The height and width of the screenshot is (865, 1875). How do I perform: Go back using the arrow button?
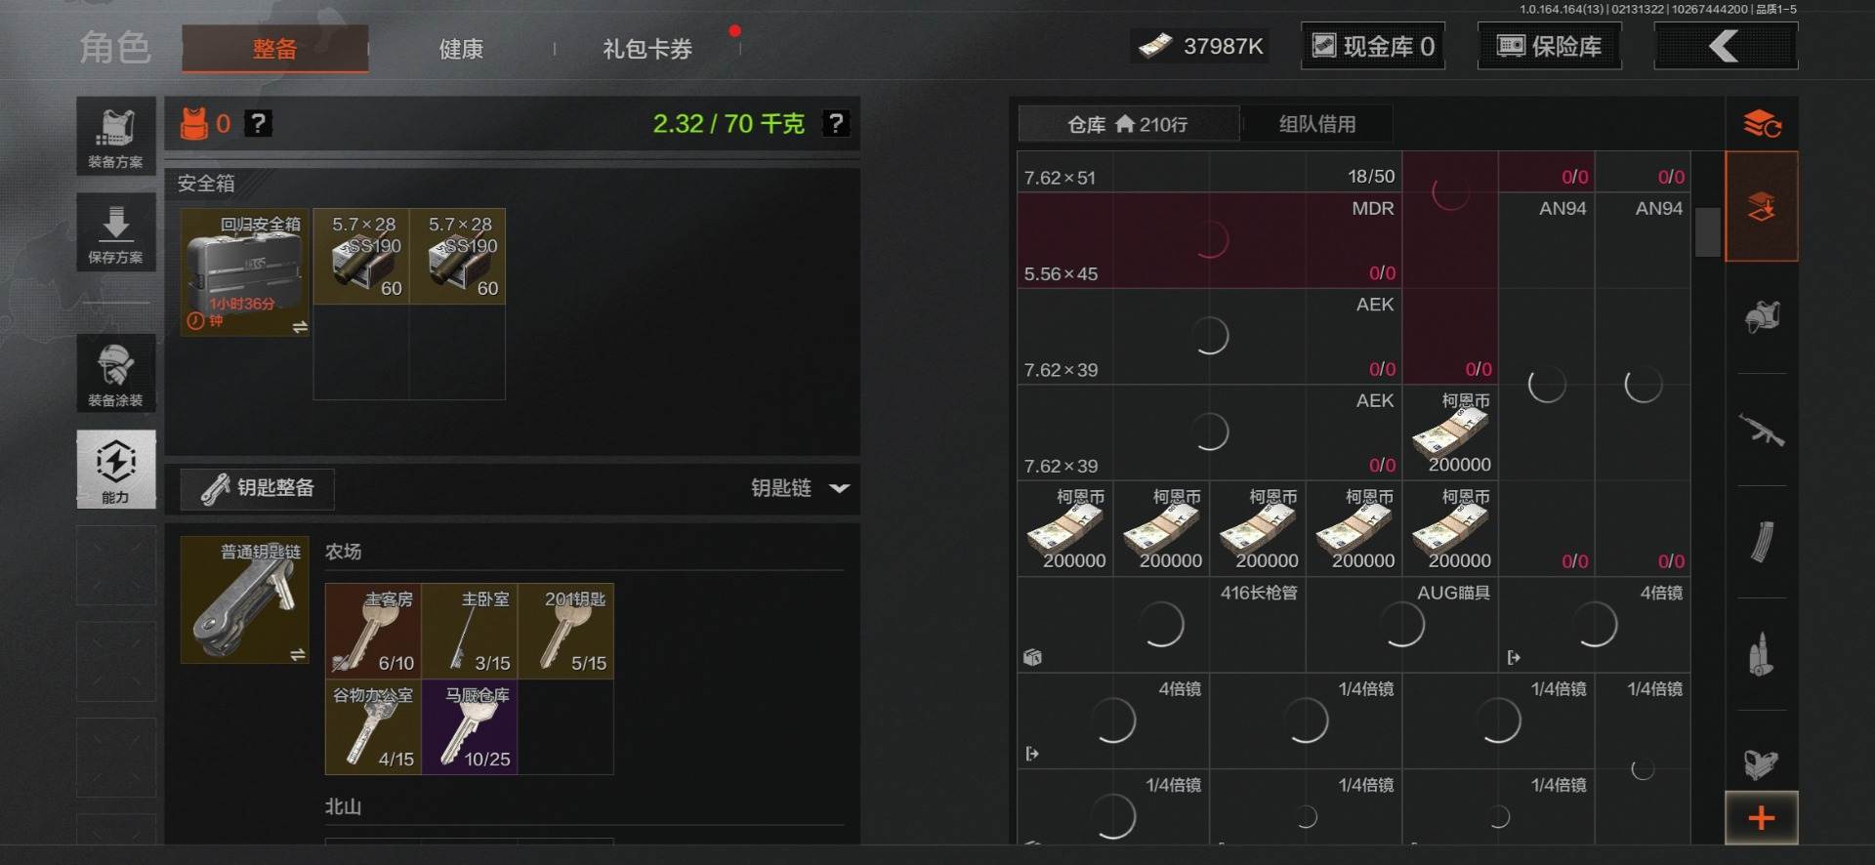[1726, 46]
